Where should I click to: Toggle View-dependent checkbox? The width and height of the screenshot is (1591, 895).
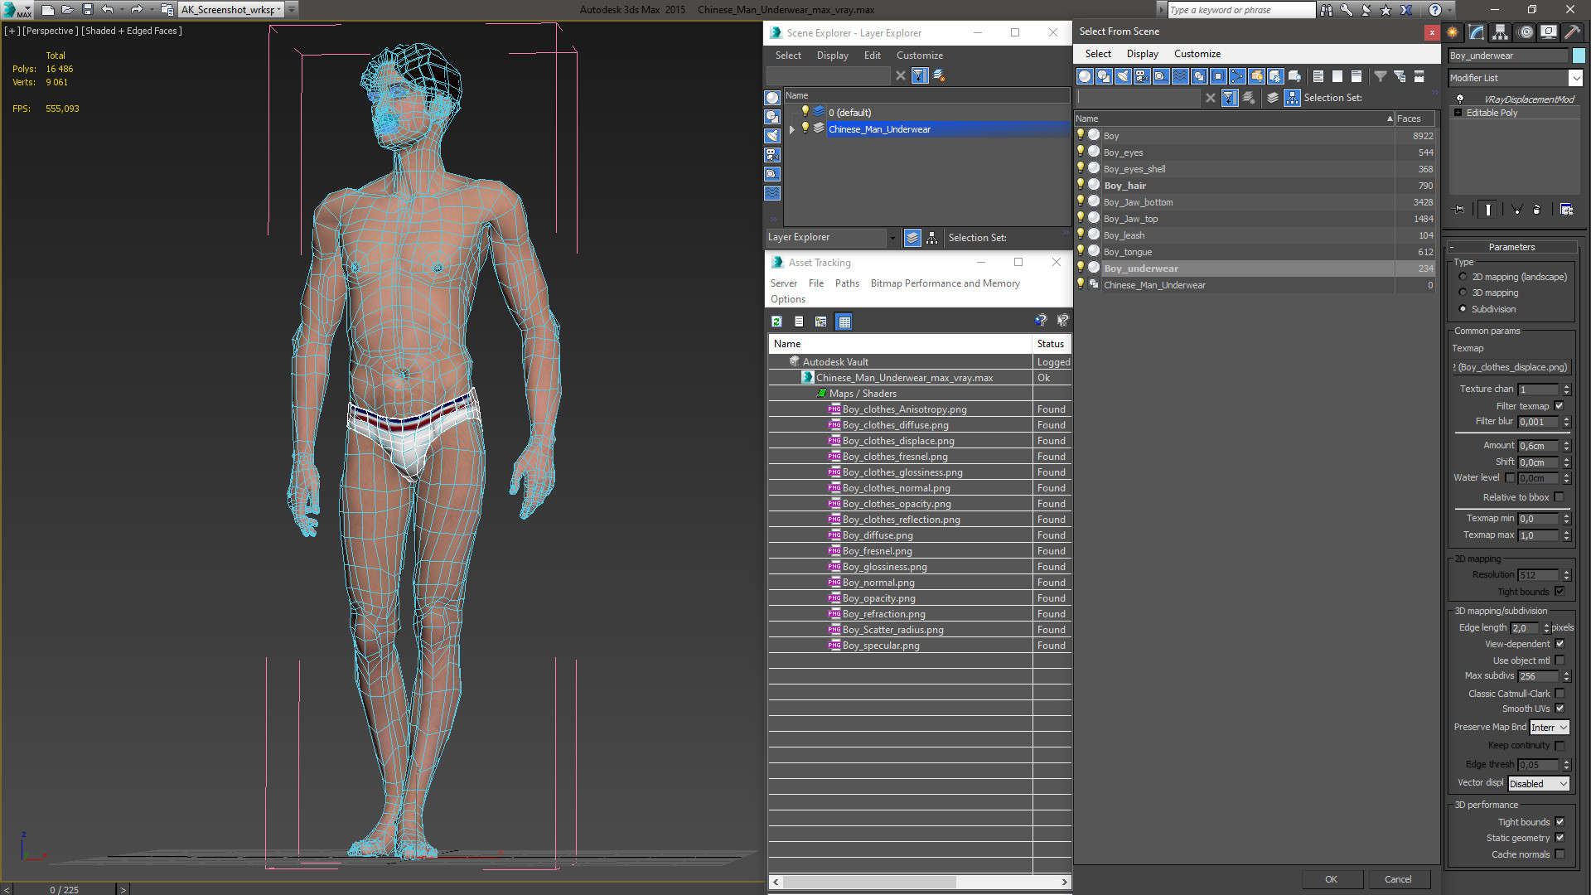(1560, 644)
